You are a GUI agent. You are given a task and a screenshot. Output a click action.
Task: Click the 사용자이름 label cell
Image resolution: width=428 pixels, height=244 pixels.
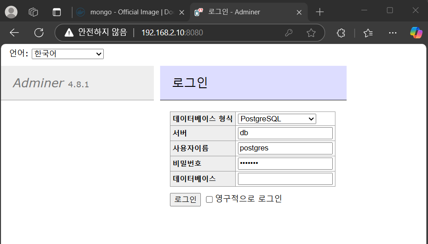coord(203,148)
